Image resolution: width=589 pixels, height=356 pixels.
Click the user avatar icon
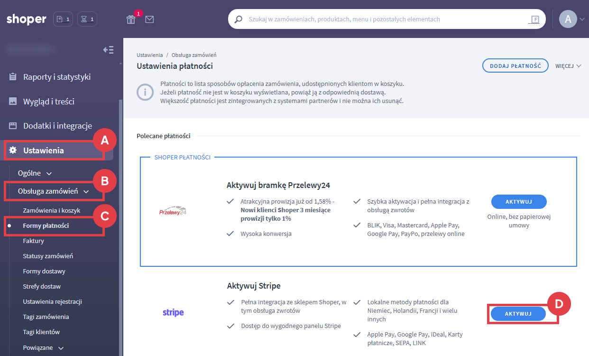[x=568, y=19]
